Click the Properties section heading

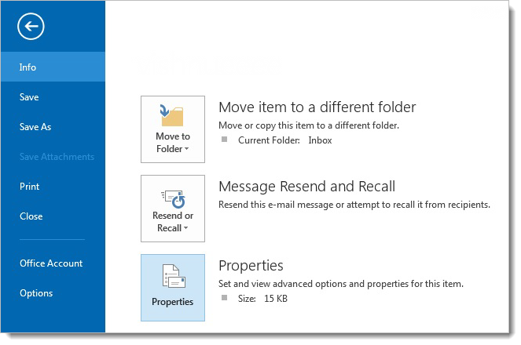point(251,266)
